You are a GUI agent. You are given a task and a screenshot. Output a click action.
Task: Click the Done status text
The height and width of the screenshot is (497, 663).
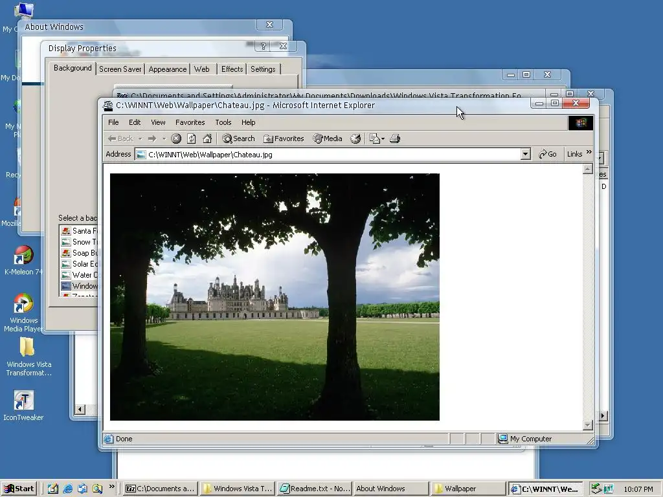124,439
